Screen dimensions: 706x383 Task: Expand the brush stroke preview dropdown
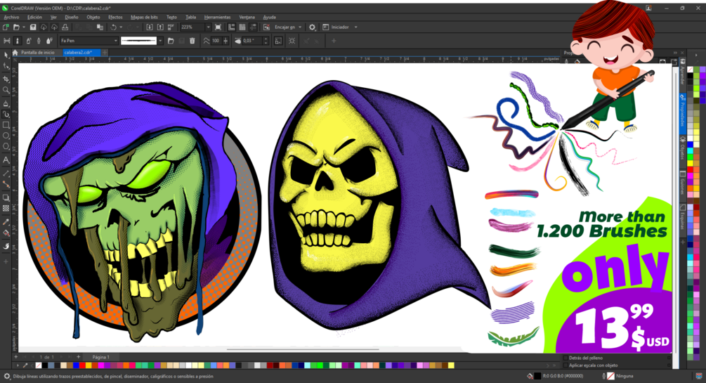click(x=160, y=41)
